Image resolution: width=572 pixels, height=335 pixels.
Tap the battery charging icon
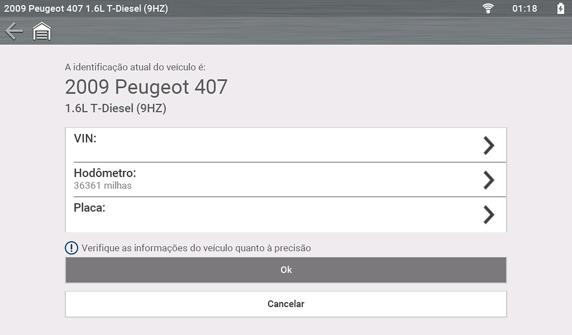[x=560, y=8]
